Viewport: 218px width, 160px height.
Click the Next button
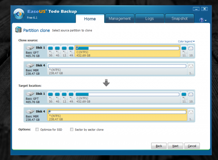click(x=175, y=146)
